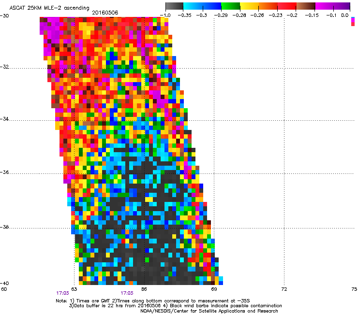Click the '75' longitude axis label
The image size is (358, 314).
(x=354, y=289)
